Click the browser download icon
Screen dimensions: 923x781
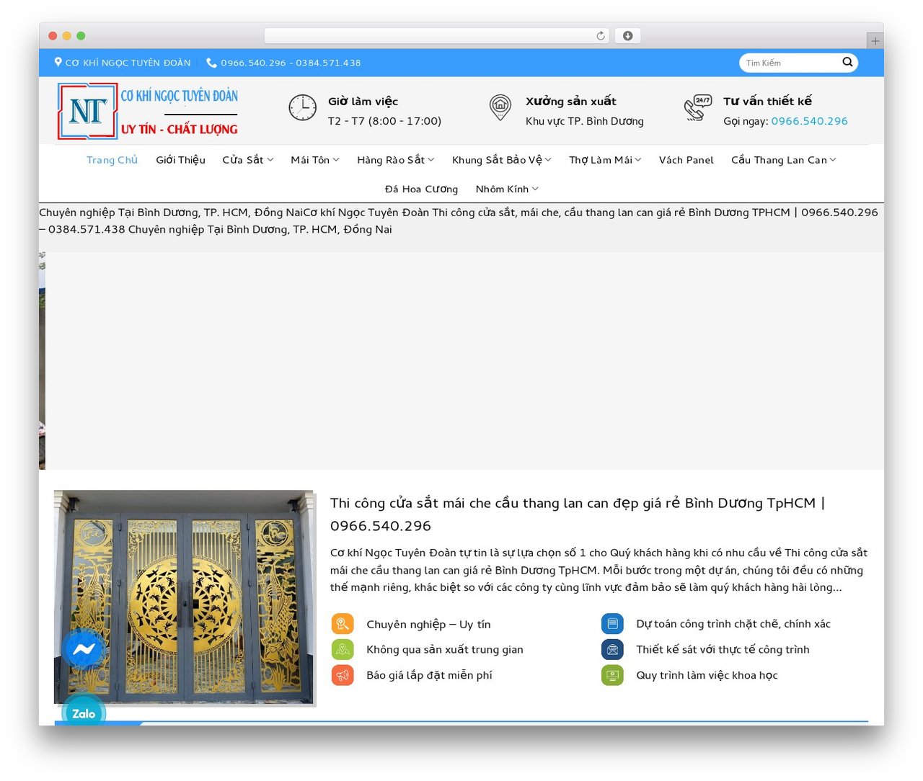pyautogui.click(x=628, y=36)
